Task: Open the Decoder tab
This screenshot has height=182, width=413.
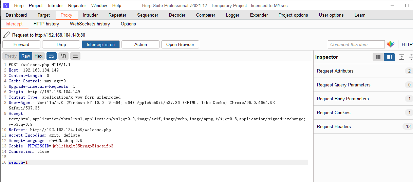Action: click(177, 15)
